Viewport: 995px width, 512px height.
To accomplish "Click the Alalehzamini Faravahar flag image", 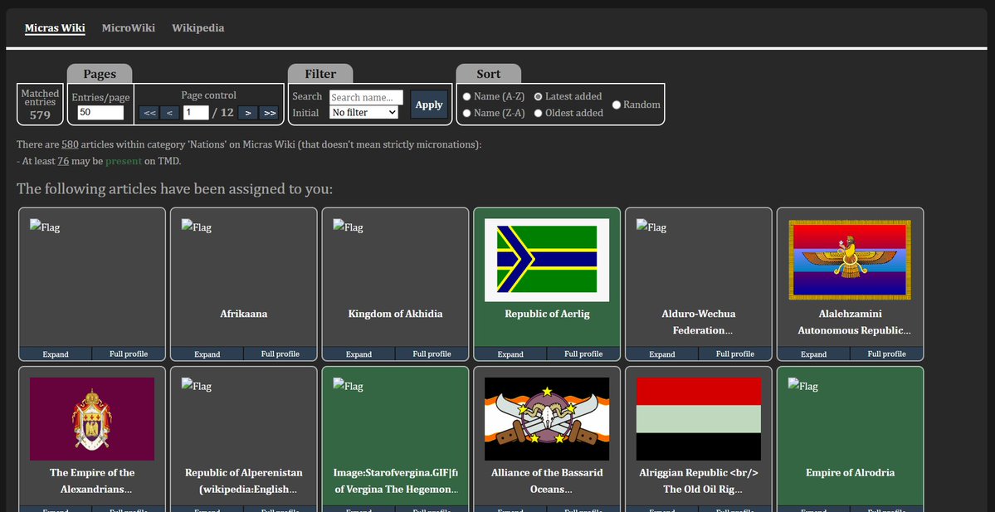I will 850,259.
